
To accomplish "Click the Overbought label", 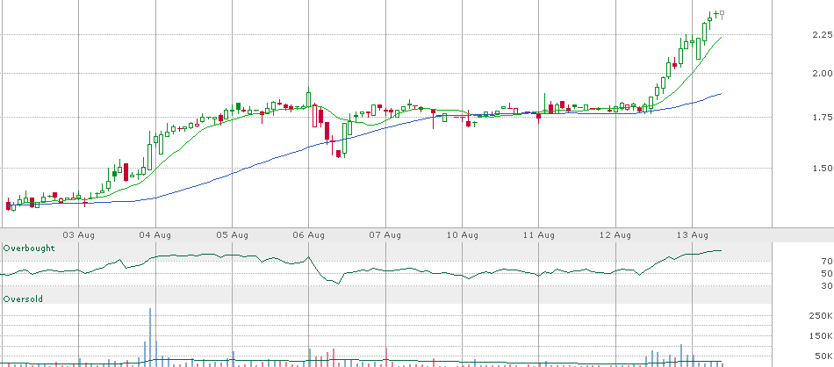I will 29,248.
